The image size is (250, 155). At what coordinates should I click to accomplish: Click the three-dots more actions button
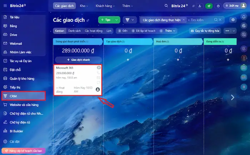pyautogui.click(x=227, y=31)
